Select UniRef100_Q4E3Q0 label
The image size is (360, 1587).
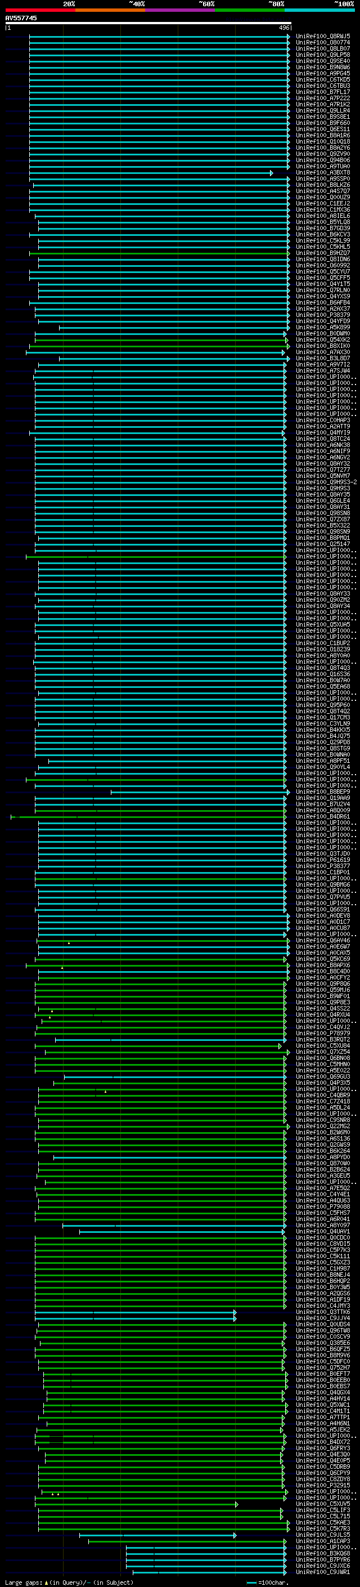(x=322, y=1454)
